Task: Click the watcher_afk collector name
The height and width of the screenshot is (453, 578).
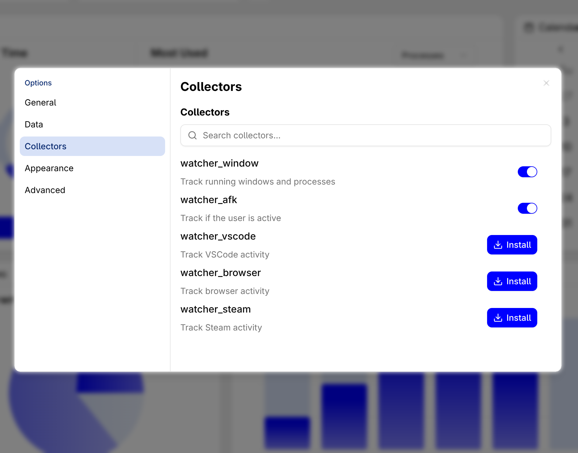Action: click(209, 200)
